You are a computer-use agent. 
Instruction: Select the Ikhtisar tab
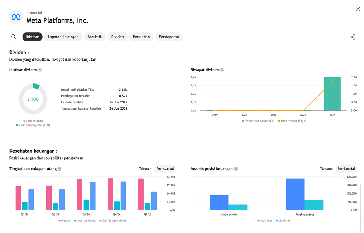tap(32, 37)
